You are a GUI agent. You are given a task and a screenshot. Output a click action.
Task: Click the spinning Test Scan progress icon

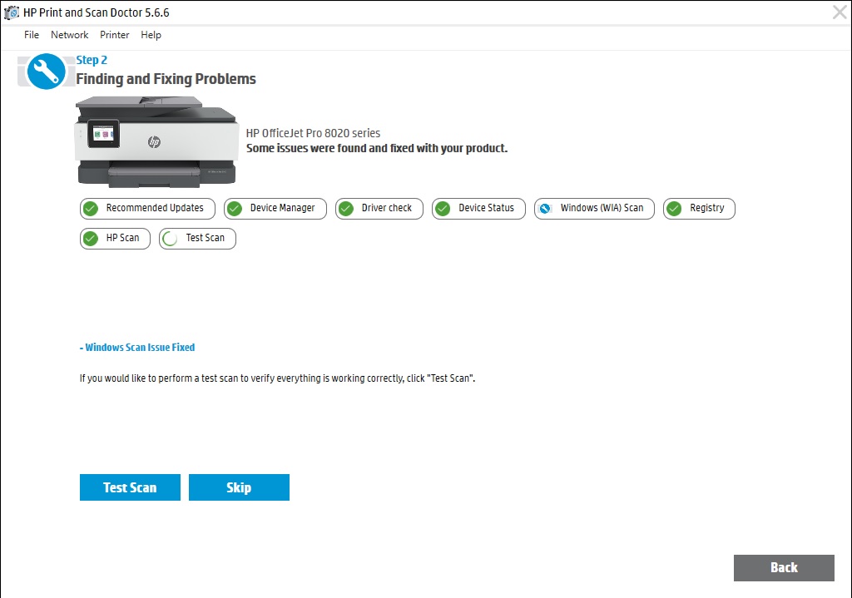pos(171,239)
